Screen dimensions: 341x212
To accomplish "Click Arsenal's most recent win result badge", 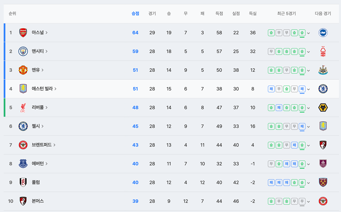I will pyautogui.click(x=302, y=33).
